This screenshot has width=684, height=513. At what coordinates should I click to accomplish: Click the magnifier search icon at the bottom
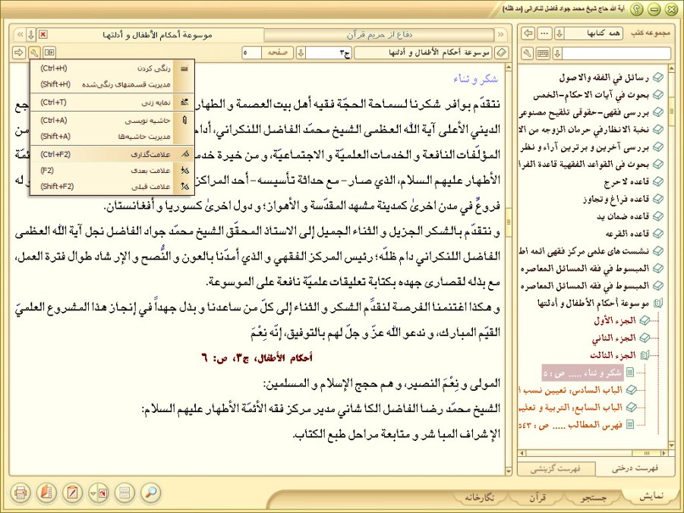pos(150,493)
